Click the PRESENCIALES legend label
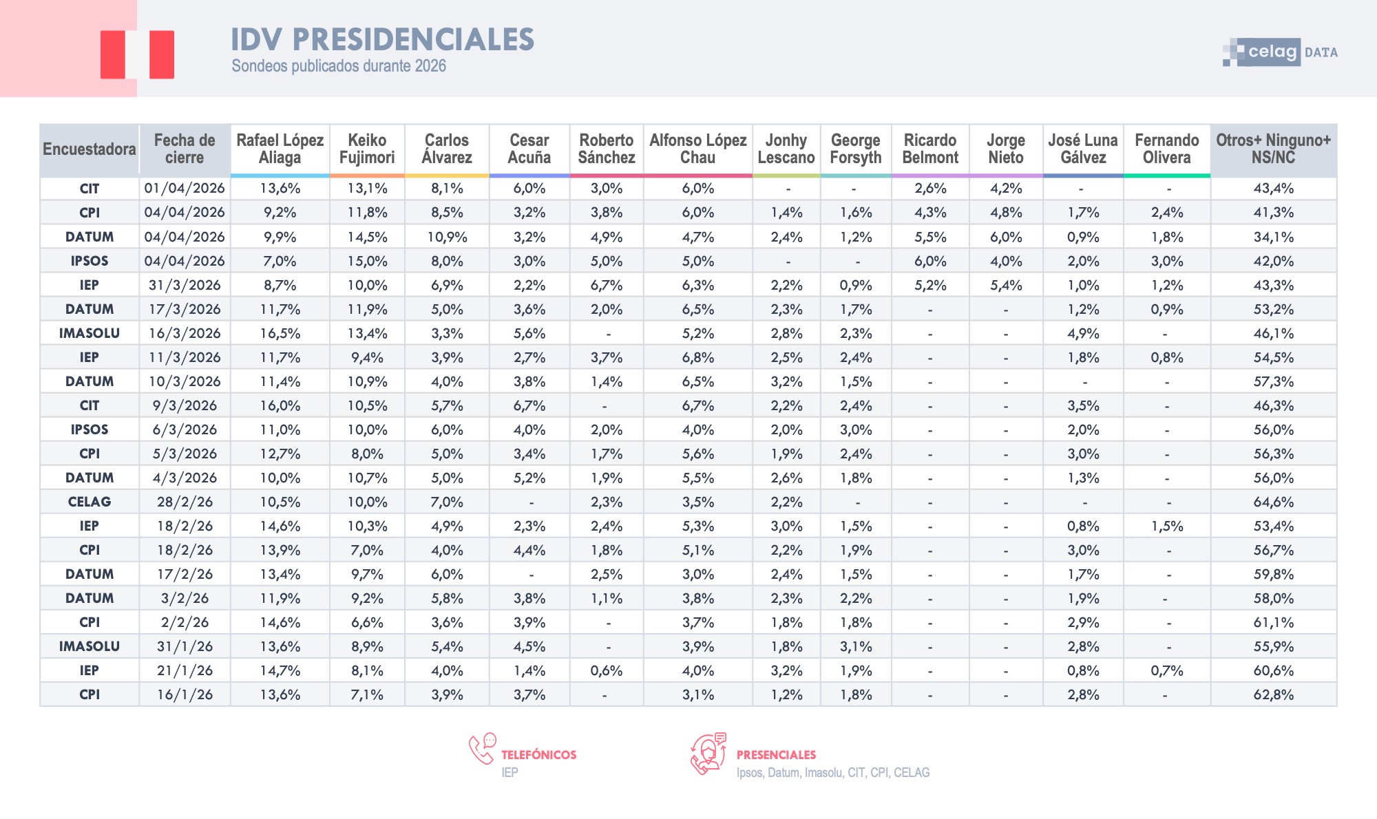 pyautogui.click(x=776, y=755)
